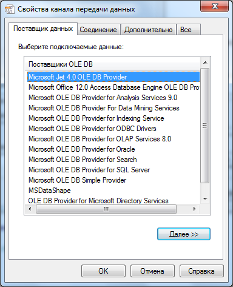Viewport: 233px width, 287px height.
Task: Select Microsoft Jet 4.0 OLE DB Provider
Action: [x=113, y=77]
